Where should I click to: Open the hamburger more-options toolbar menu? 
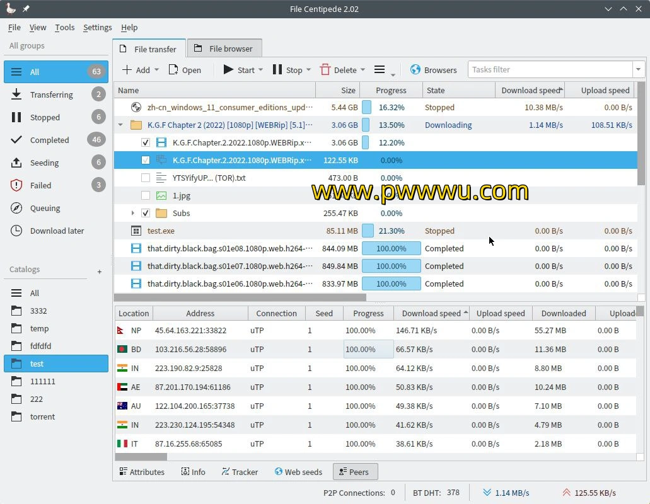click(380, 69)
